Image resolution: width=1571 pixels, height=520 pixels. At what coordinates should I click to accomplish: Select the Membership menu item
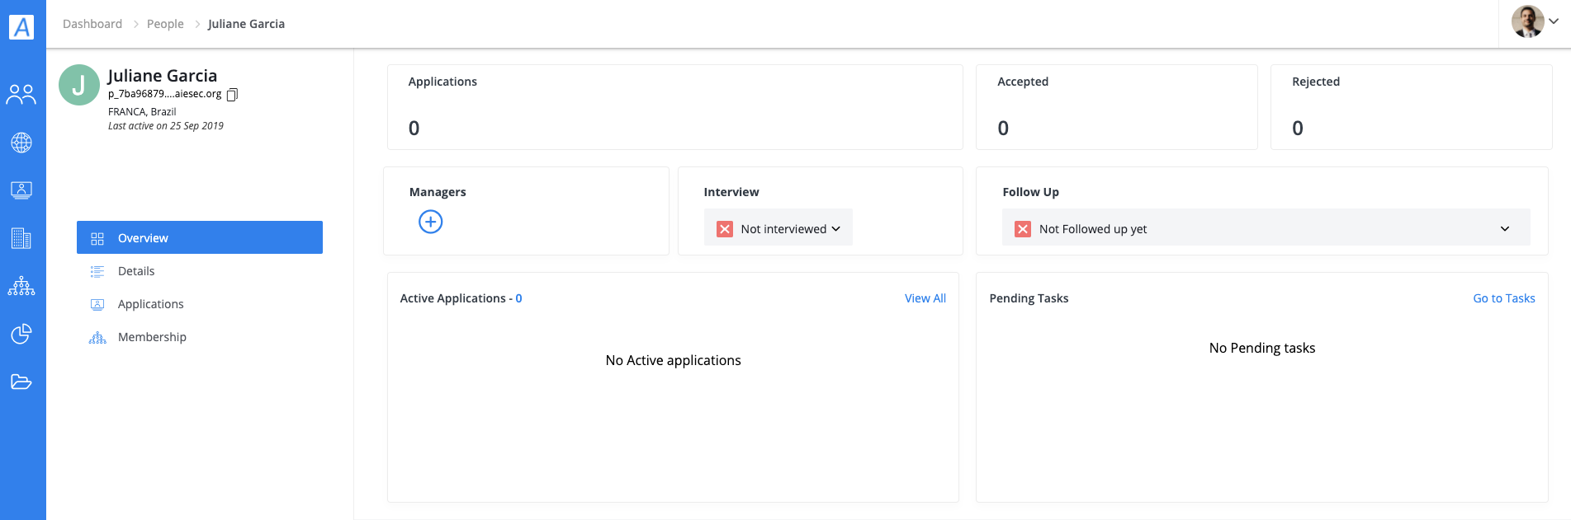[200, 337]
